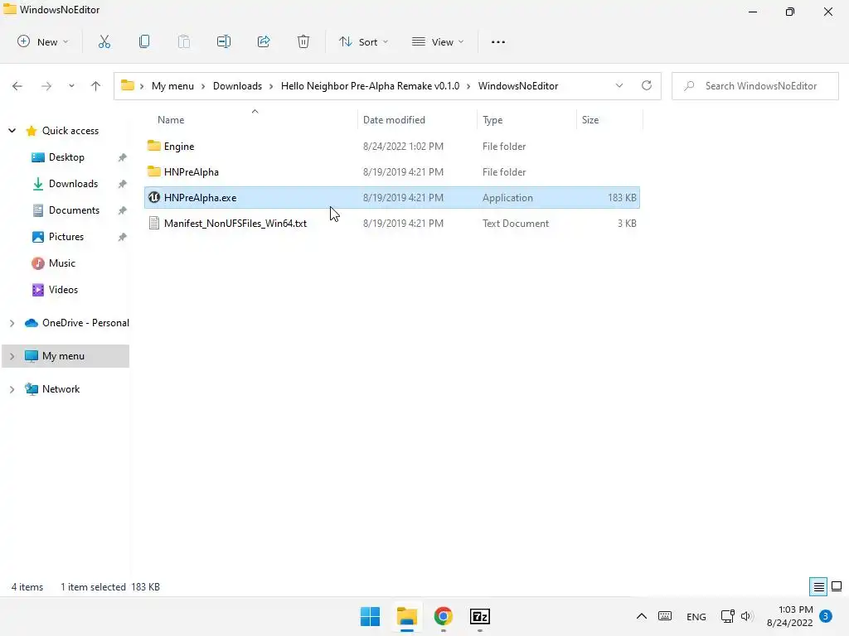Switch to large thumbnails view layout
The image size is (849, 636).
837,586
